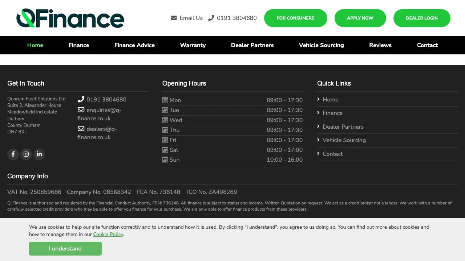This screenshot has height=261, width=465.
Task: Click the envelope icon next to Email Us
Action: click(174, 18)
